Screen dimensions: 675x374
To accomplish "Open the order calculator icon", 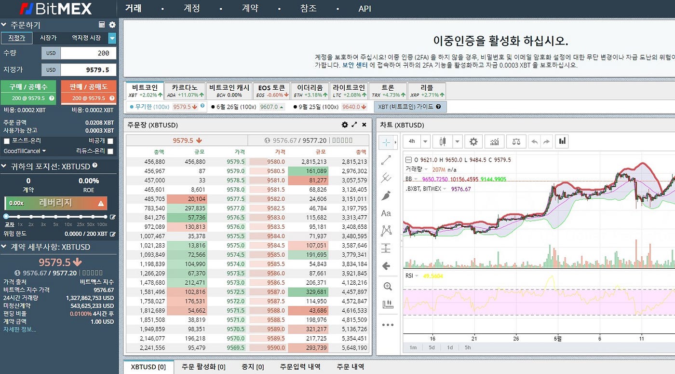I will (x=102, y=25).
